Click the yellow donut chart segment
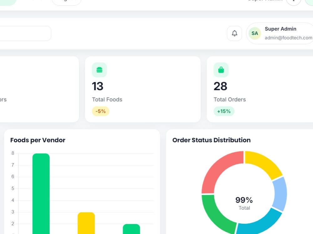This screenshot has height=234, width=313. [x=265, y=163]
